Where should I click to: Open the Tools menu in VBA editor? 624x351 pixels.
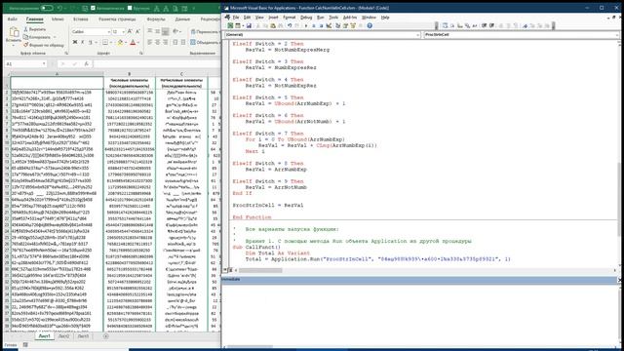pos(333,18)
